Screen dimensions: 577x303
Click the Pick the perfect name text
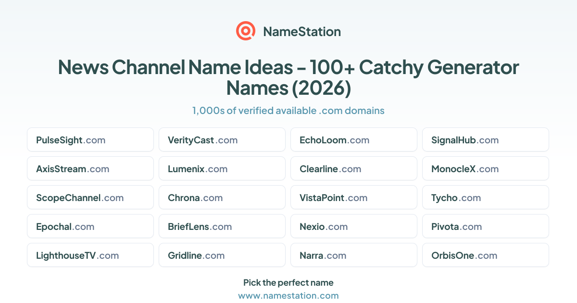[x=288, y=282]
